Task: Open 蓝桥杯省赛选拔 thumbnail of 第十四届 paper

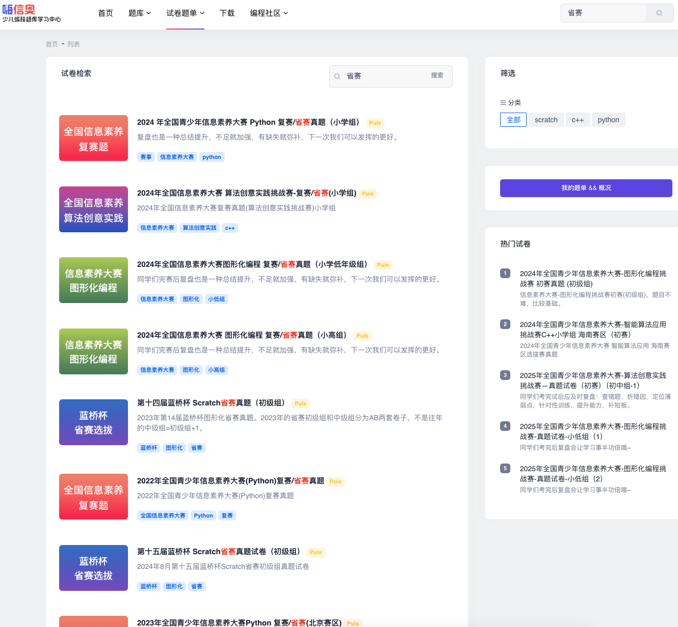Action: 93,422
